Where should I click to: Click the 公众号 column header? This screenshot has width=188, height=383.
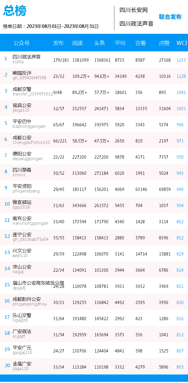pyautogui.click(x=22, y=43)
